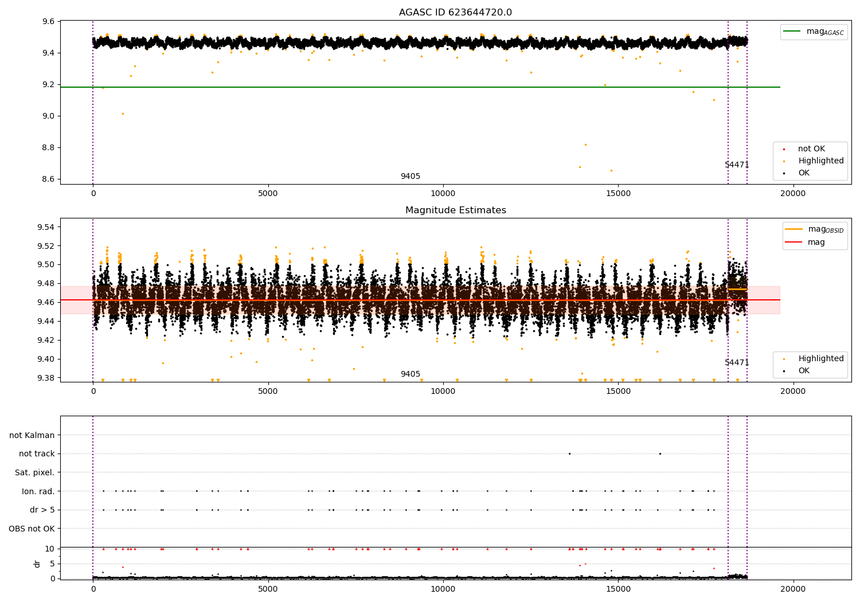This screenshot has width=860, height=602.
Task: Click the 20000 x-axis tick under the bottom panel
Action: 793,589
